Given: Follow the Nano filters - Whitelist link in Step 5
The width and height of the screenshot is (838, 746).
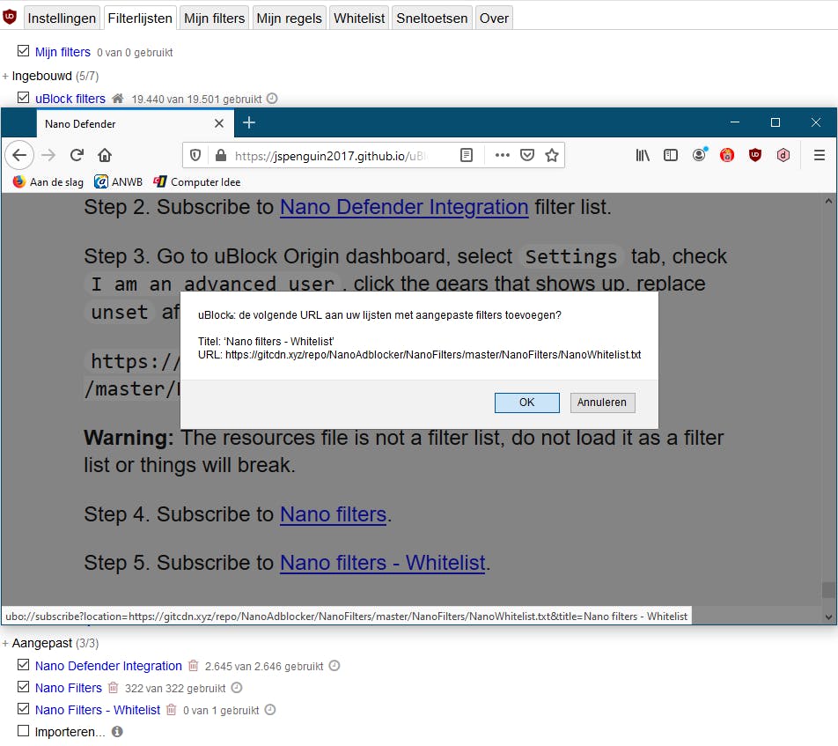Looking at the screenshot, I should point(383,563).
